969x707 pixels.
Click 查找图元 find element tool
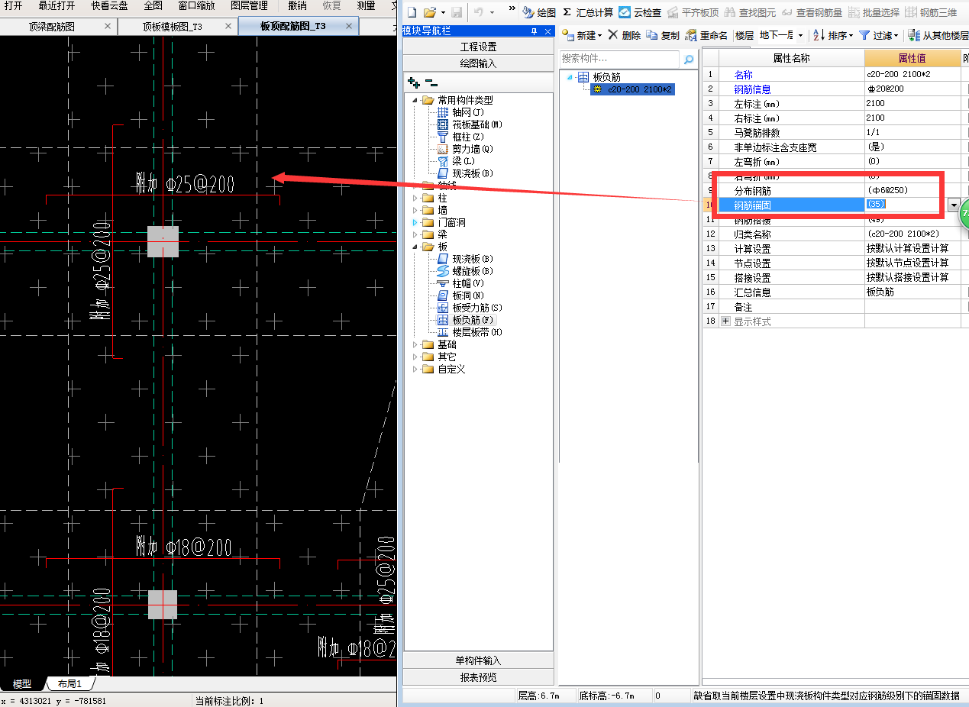click(x=750, y=12)
